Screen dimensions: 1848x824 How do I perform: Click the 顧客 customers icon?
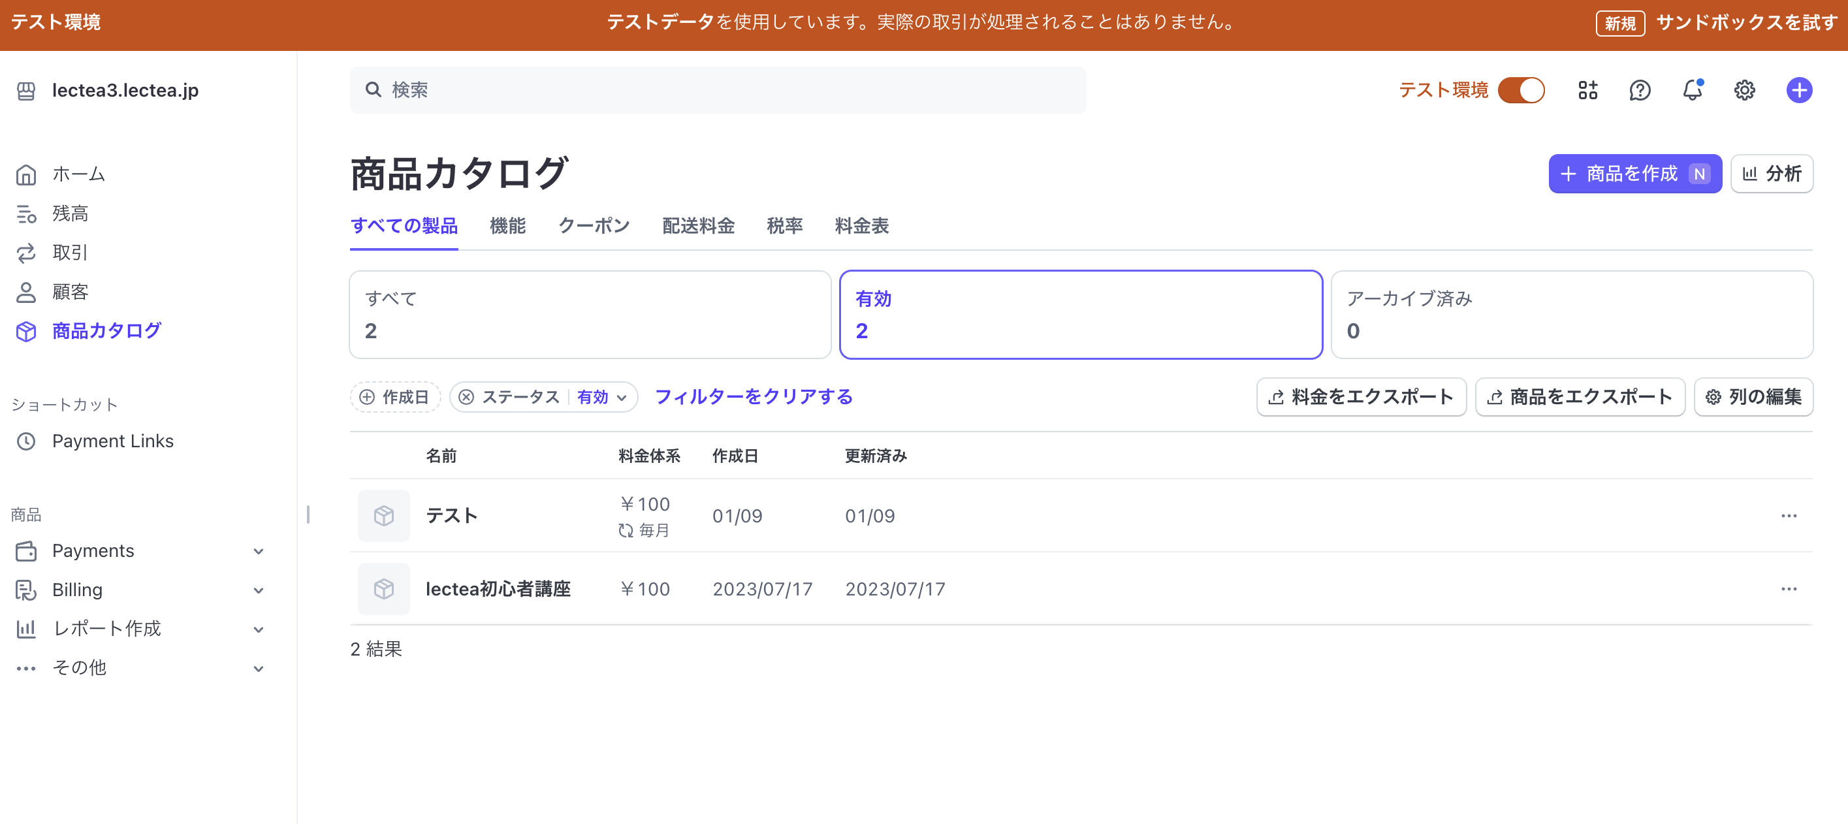[26, 292]
